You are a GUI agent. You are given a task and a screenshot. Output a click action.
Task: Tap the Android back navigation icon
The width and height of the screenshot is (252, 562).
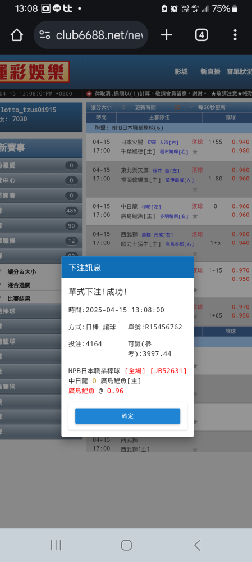[x=197, y=545]
